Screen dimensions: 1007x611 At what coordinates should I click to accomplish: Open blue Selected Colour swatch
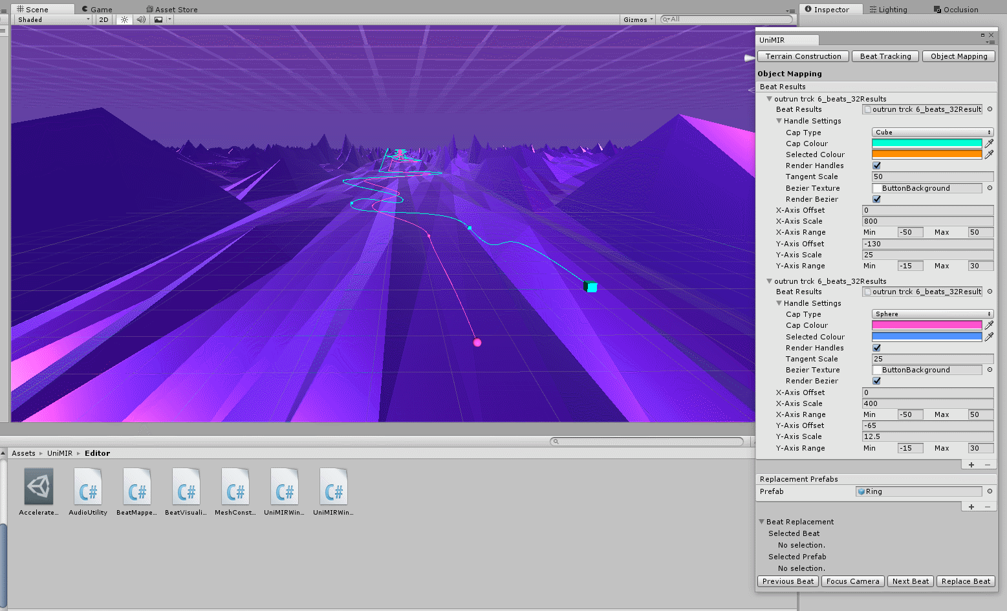tap(927, 337)
